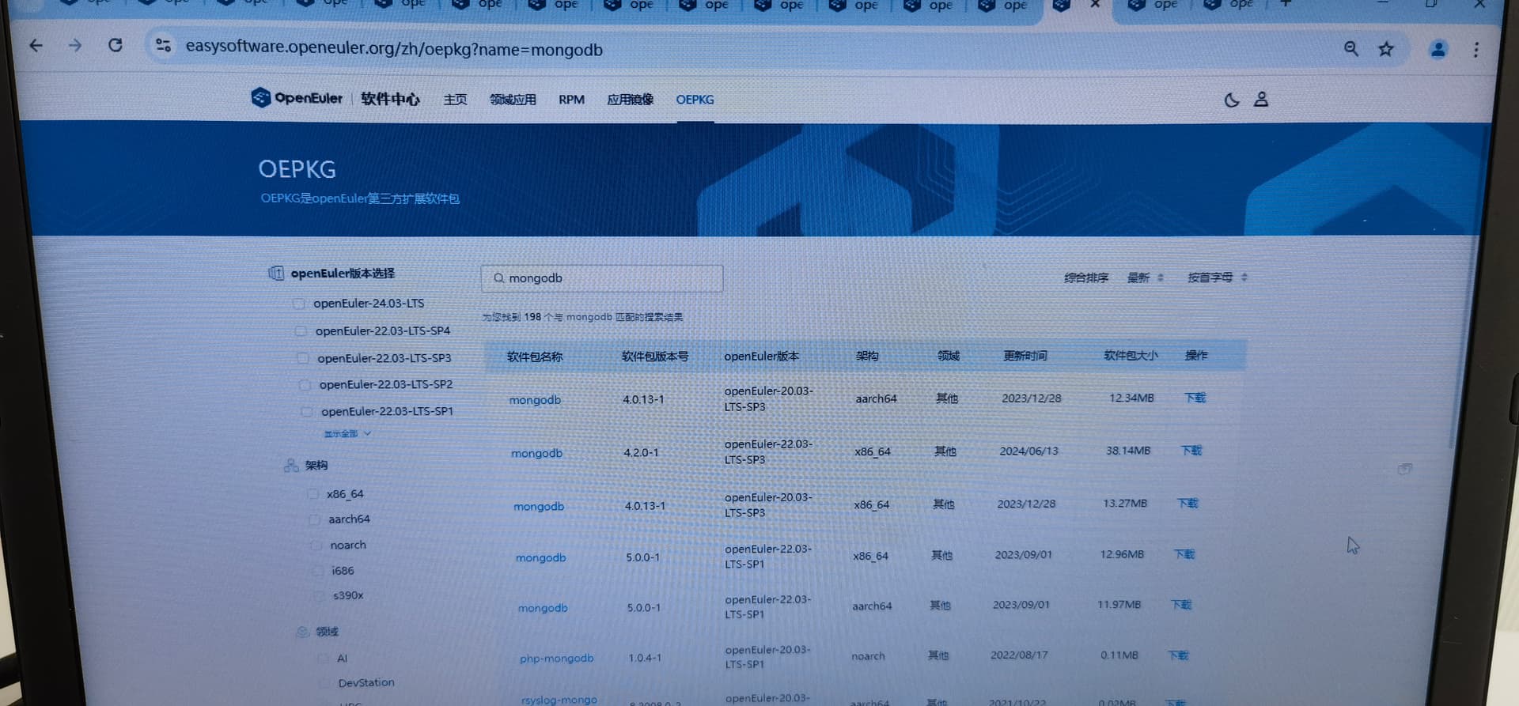Sort results by first letter
This screenshot has width=1519, height=706.
tap(1216, 277)
